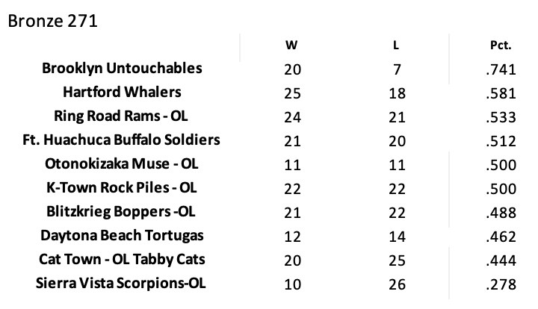Click the Daytona Beach Tortugas name
Image resolution: width=538 pixels, height=309 pixels.
(x=122, y=235)
